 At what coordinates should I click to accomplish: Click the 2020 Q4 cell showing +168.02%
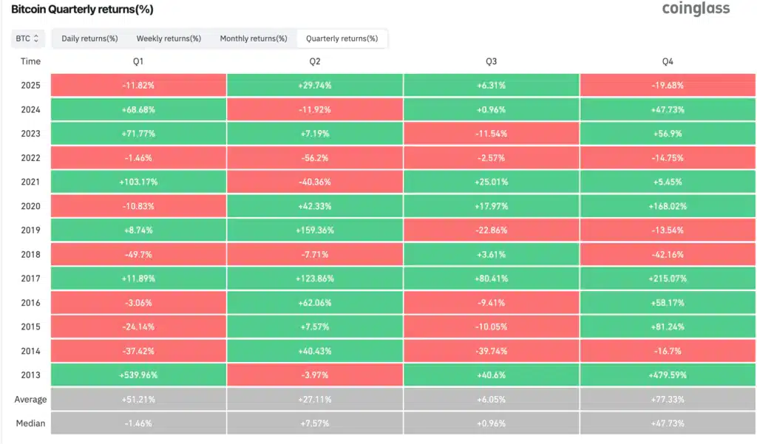668,206
